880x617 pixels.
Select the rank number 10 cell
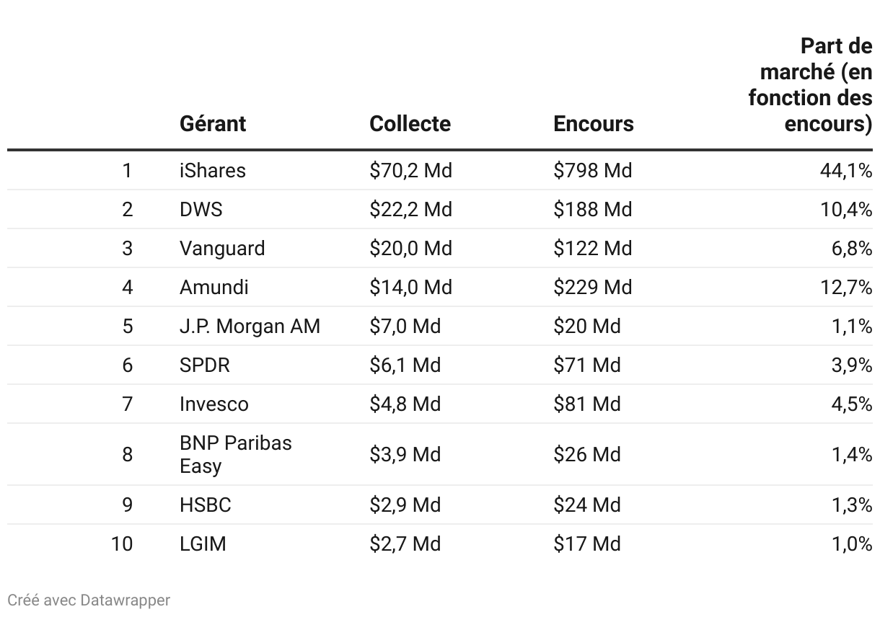(122, 544)
